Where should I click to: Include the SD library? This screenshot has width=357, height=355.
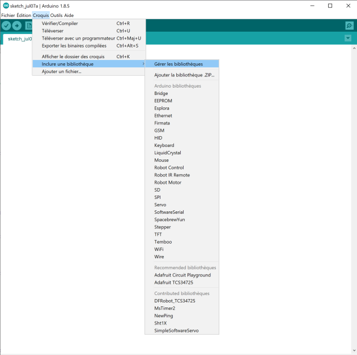tap(182, 189)
